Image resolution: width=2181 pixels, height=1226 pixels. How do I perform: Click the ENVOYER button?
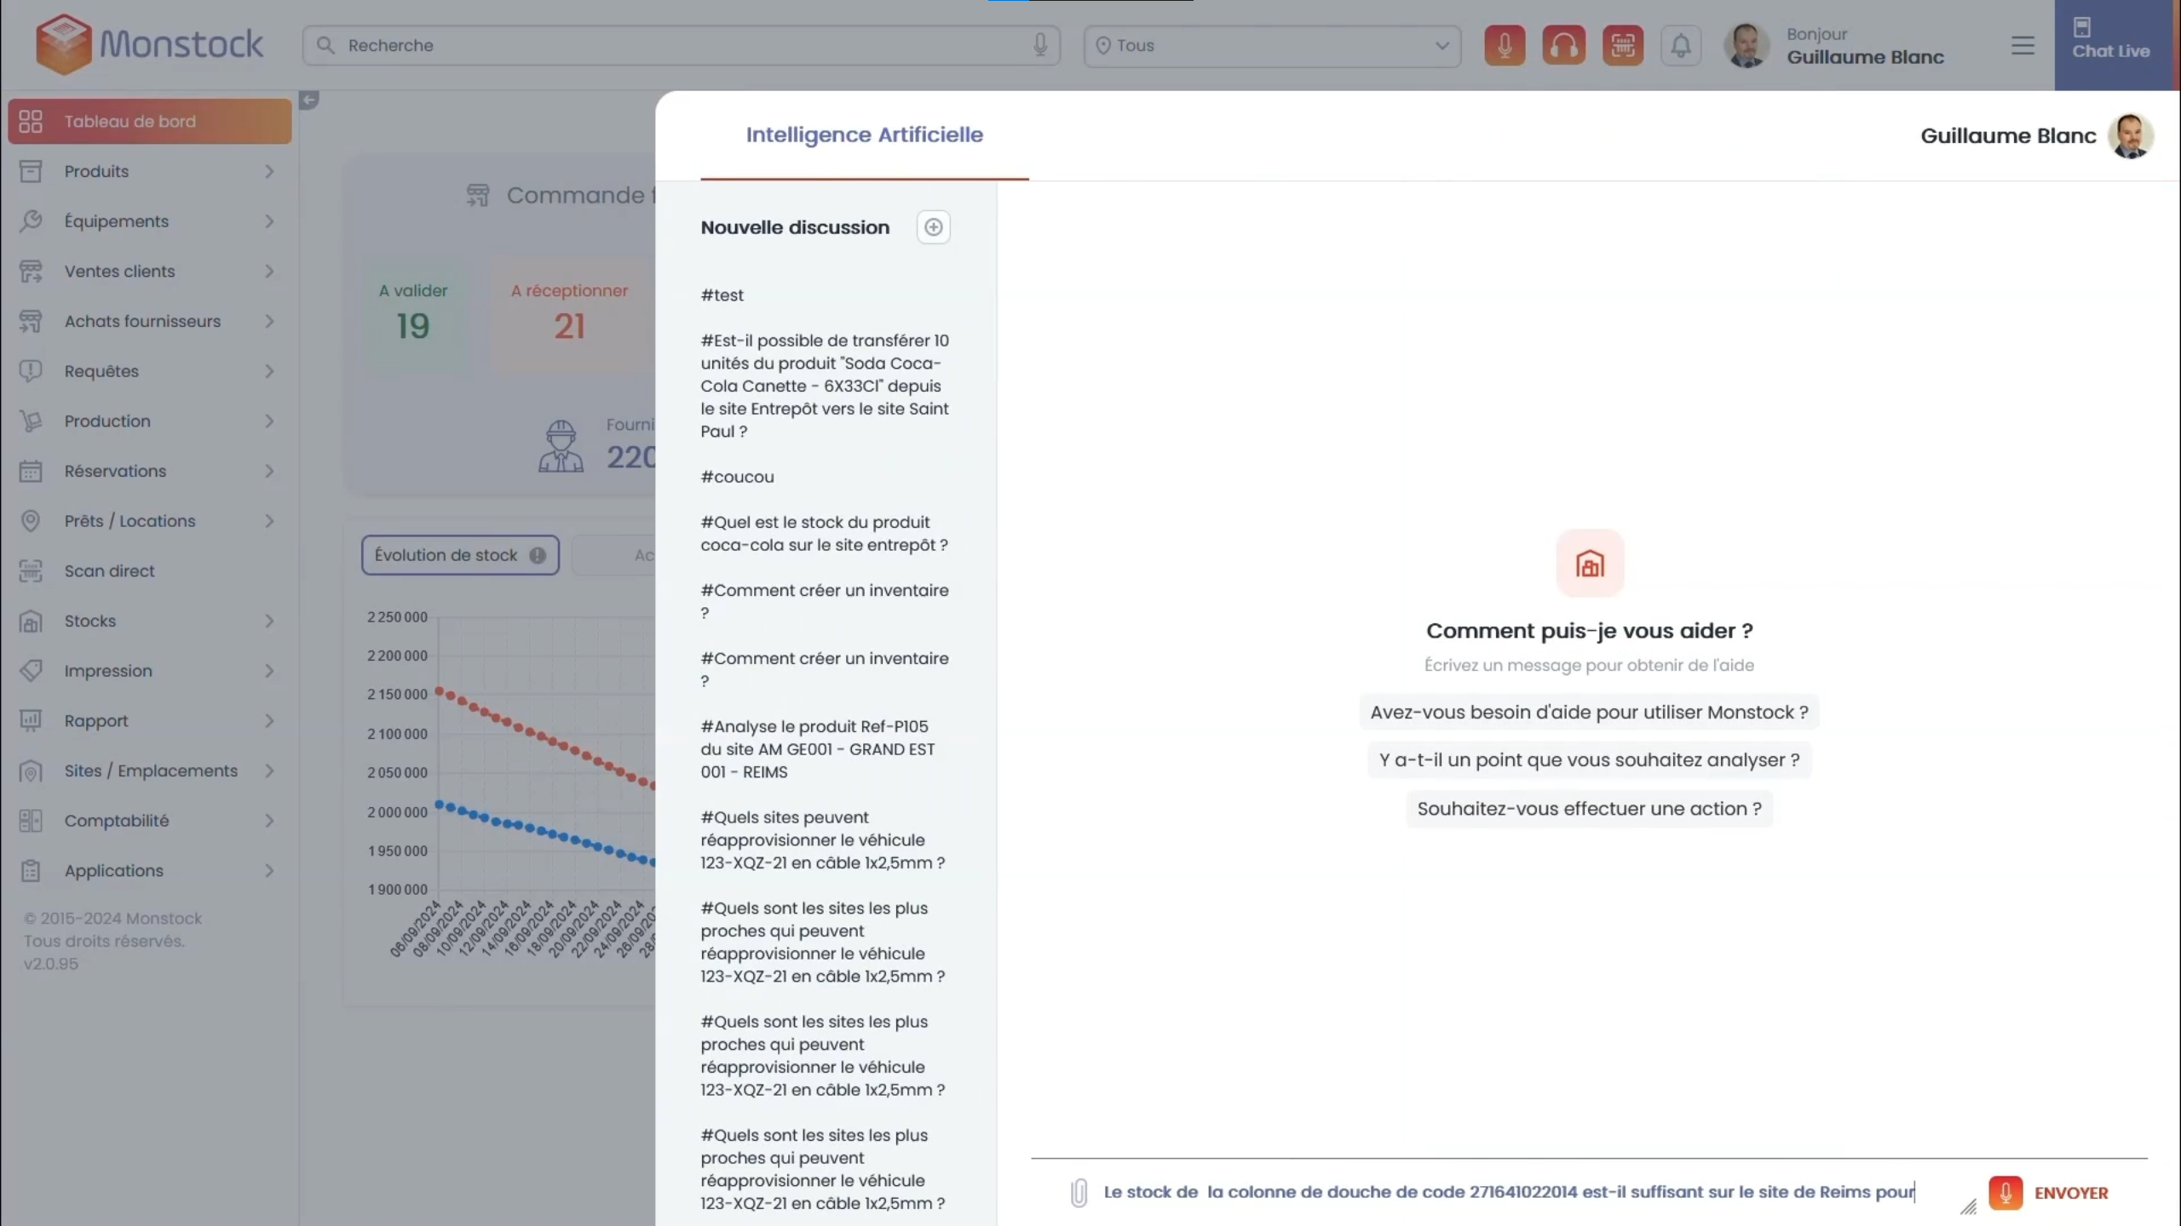pos(2071,1193)
